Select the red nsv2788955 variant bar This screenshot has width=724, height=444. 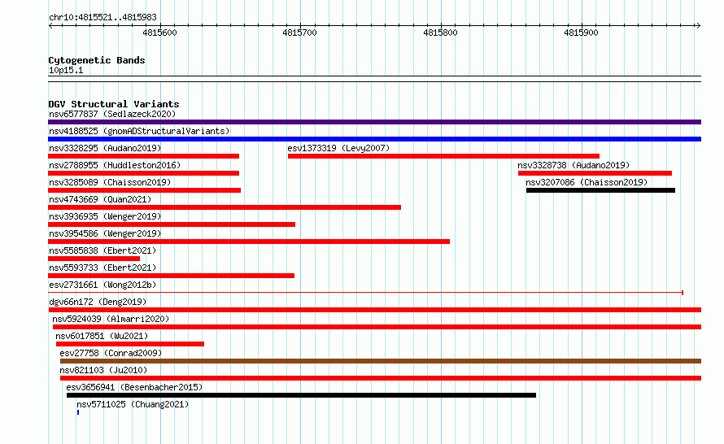click(x=144, y=173)
